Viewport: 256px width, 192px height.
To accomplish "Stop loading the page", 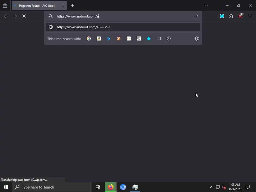I will point(24,16).
